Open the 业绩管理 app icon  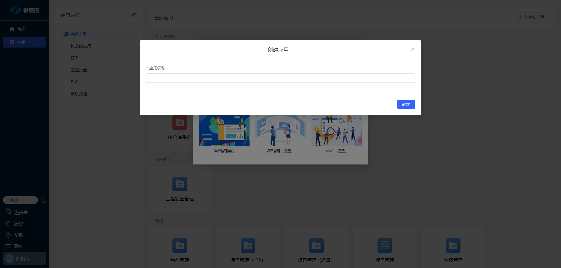[x=453, y=246]
